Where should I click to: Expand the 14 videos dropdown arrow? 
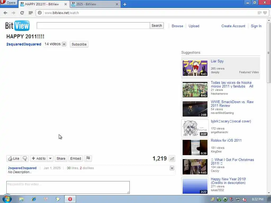64,44
